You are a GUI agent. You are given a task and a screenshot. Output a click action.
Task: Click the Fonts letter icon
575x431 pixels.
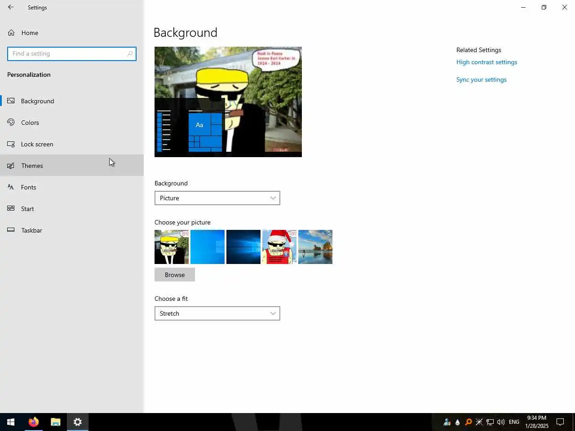pos(11,187)
